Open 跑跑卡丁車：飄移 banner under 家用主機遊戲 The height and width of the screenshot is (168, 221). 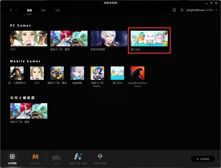(29, 111)
